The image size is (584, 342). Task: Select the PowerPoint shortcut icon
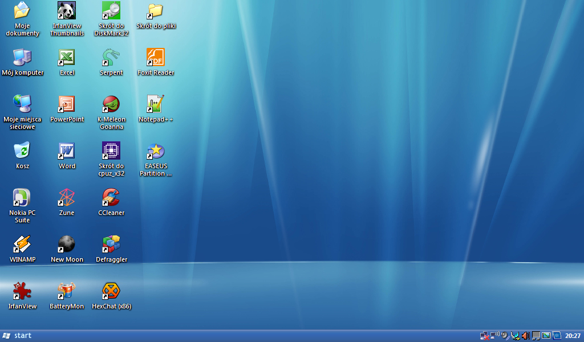(x=67, y=104)
